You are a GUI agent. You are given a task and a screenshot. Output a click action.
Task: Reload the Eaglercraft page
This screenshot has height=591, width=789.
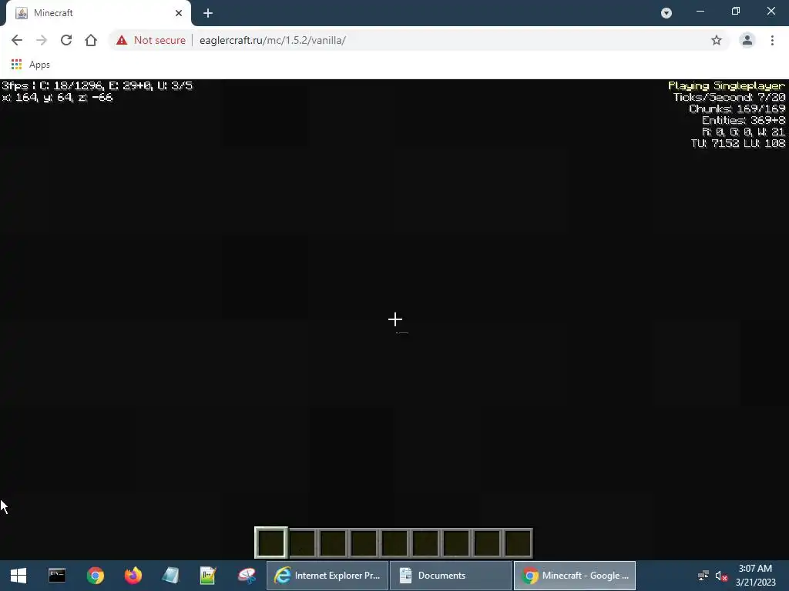[66, 40]
